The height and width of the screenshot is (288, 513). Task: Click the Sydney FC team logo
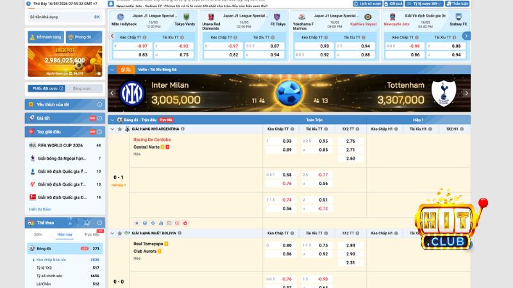pos(458,17)
